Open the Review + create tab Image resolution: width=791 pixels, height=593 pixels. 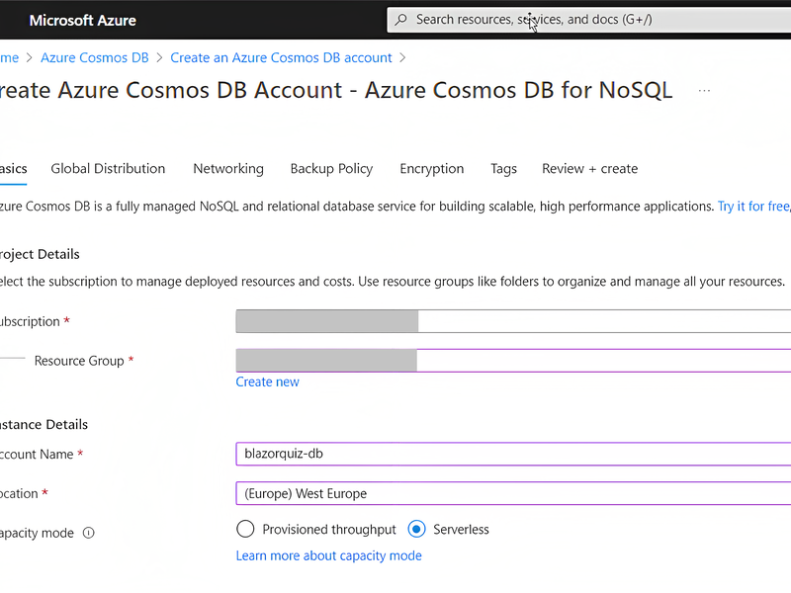pyautogui.click(x=589, y=168)
